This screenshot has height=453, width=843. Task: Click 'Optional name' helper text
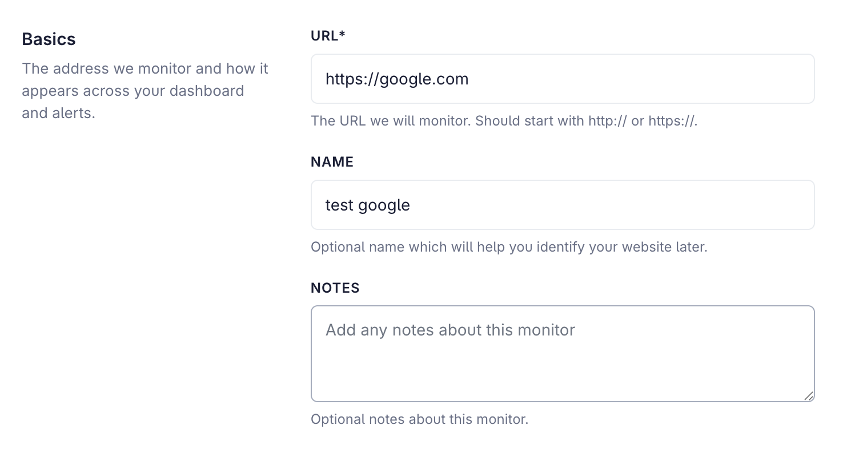click(509, 247)
